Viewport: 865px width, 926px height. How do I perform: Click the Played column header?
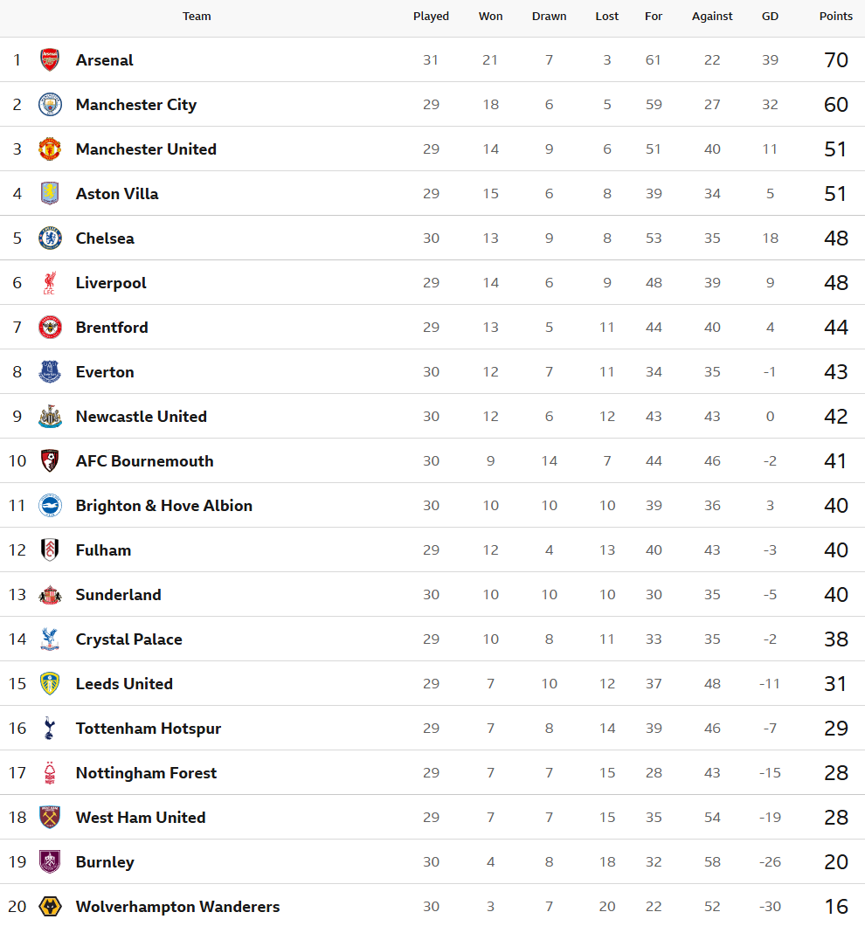click(431, 17)
